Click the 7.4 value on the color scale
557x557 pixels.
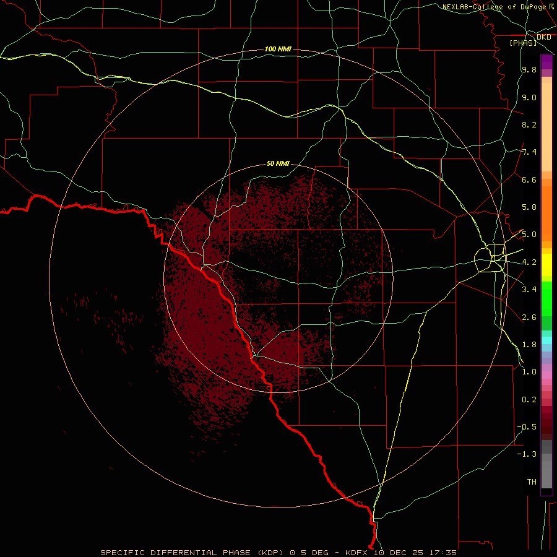click(529, 152)
